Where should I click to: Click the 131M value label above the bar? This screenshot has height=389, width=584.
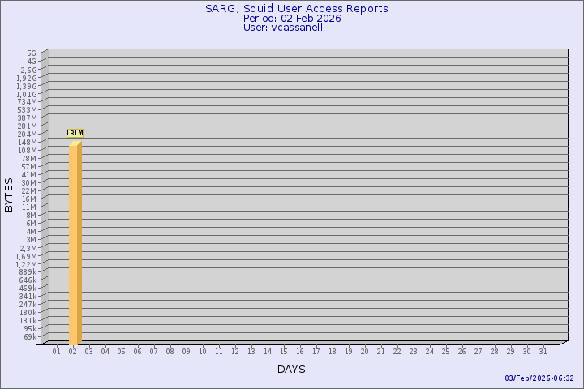(x=75, y=133)
